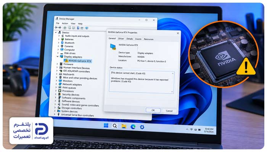Select the Storage controllers icon
This screenshot has height=152, width=267.
pyautogui.click(x=59, y=108)
